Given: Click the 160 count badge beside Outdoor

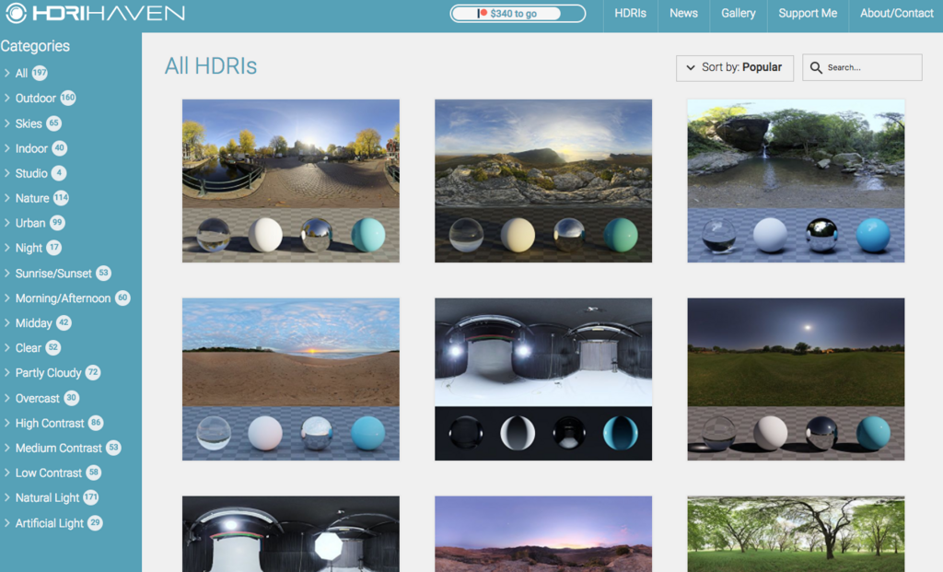Looking at the screenshot, I should tap(68, 98).
